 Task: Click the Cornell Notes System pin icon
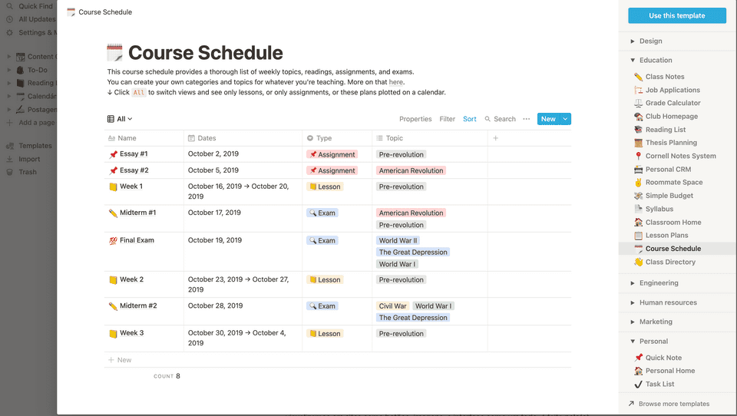coord(638,156)
